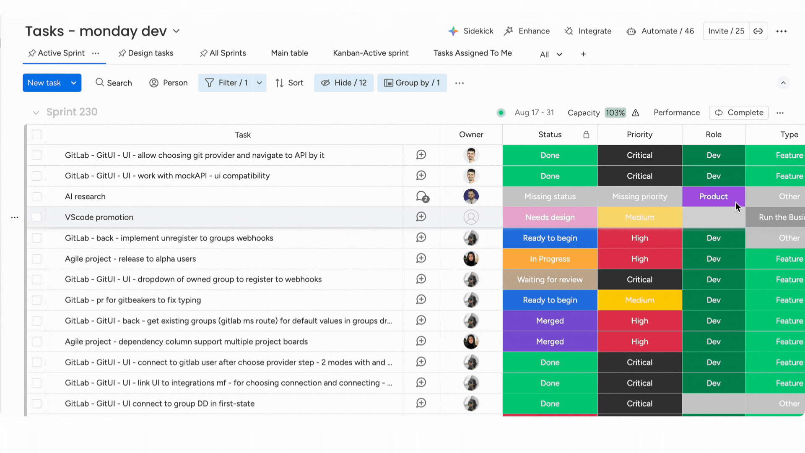Switch to Design tasks tab

pos(146,53)
